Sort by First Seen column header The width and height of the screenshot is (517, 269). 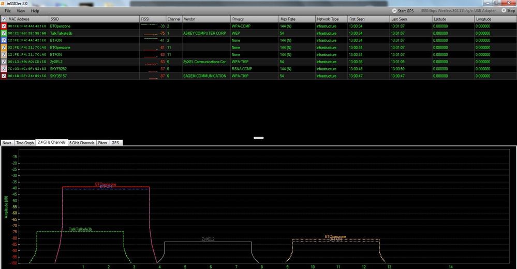coord(368,19)
